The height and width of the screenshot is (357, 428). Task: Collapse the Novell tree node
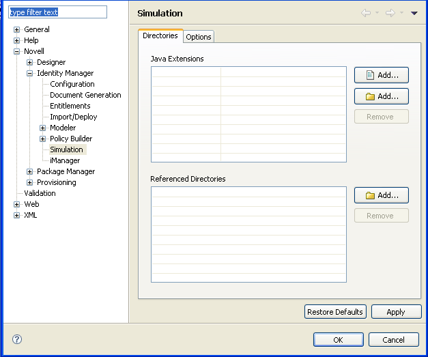(x=16, y=51)
